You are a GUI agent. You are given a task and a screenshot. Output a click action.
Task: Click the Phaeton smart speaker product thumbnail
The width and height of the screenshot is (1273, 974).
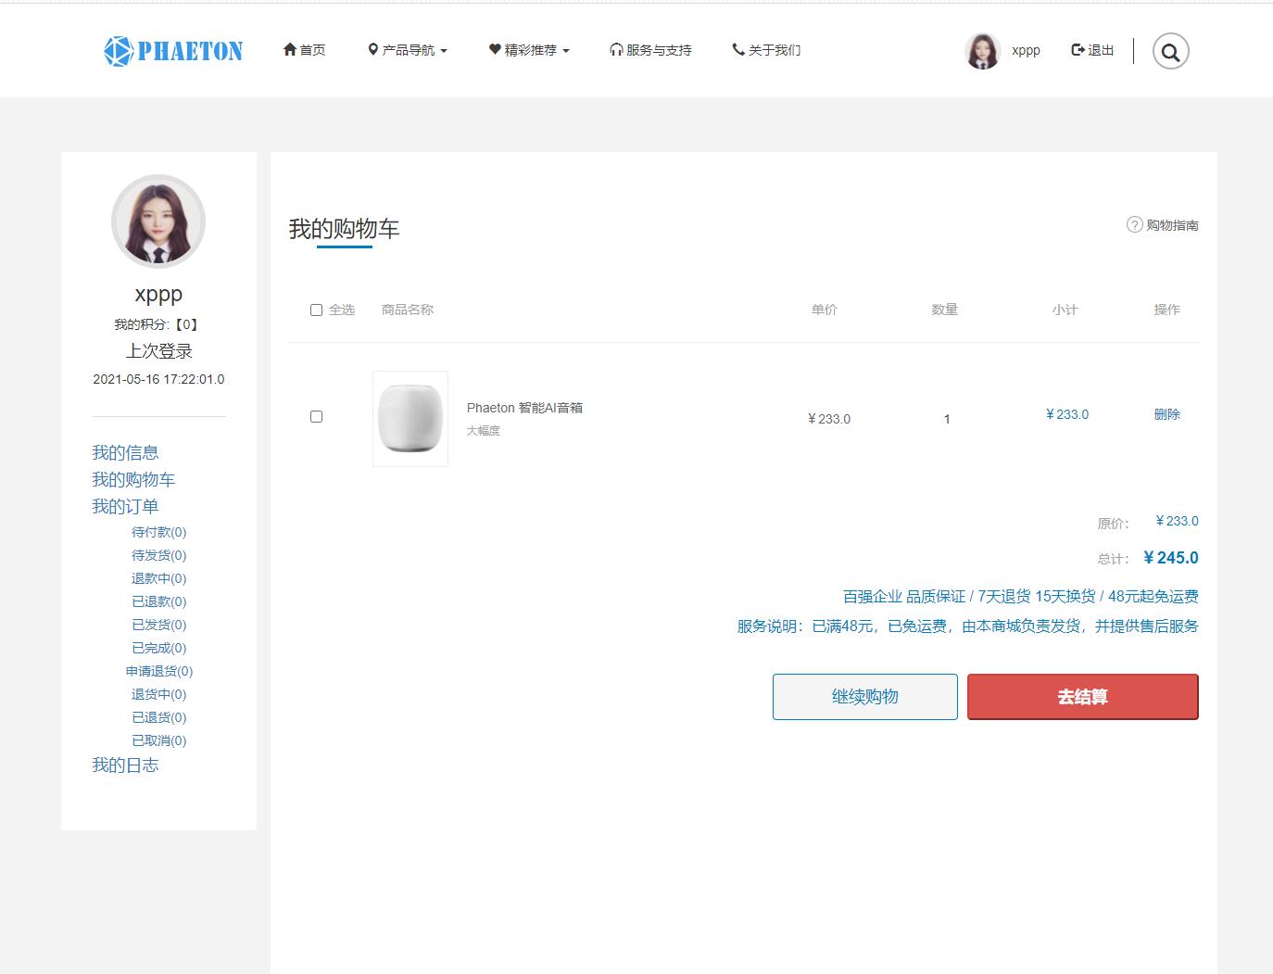coord(410,419)
